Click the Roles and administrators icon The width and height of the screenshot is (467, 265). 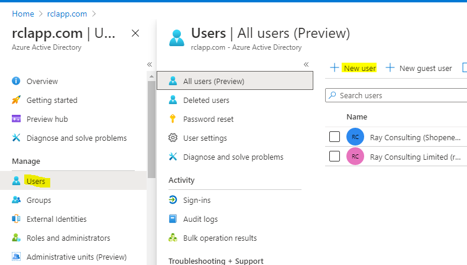coord(16,238)
